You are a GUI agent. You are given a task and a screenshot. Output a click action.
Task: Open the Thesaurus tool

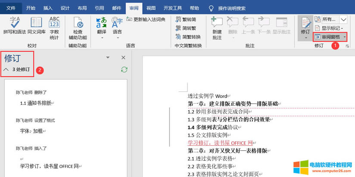pos(36,26)
